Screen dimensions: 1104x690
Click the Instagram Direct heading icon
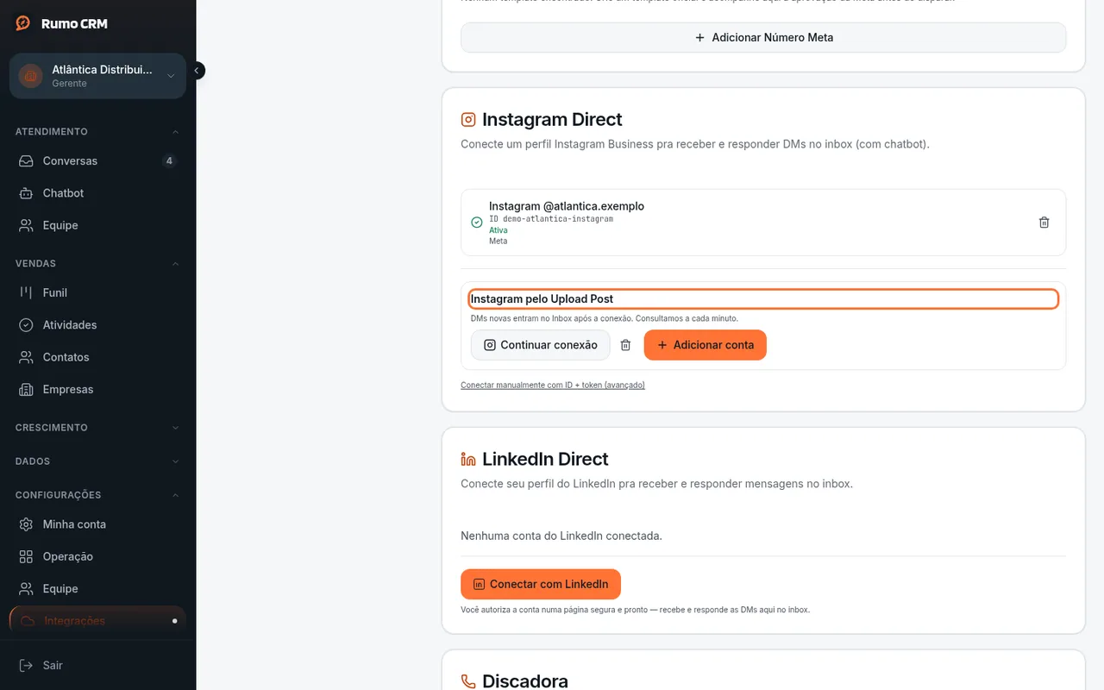pos(468,120)
